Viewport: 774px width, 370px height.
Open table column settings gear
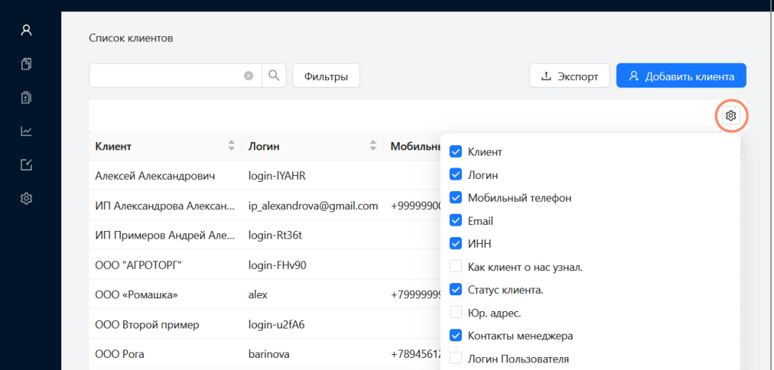pyautogui.click(x=730, y=116)
